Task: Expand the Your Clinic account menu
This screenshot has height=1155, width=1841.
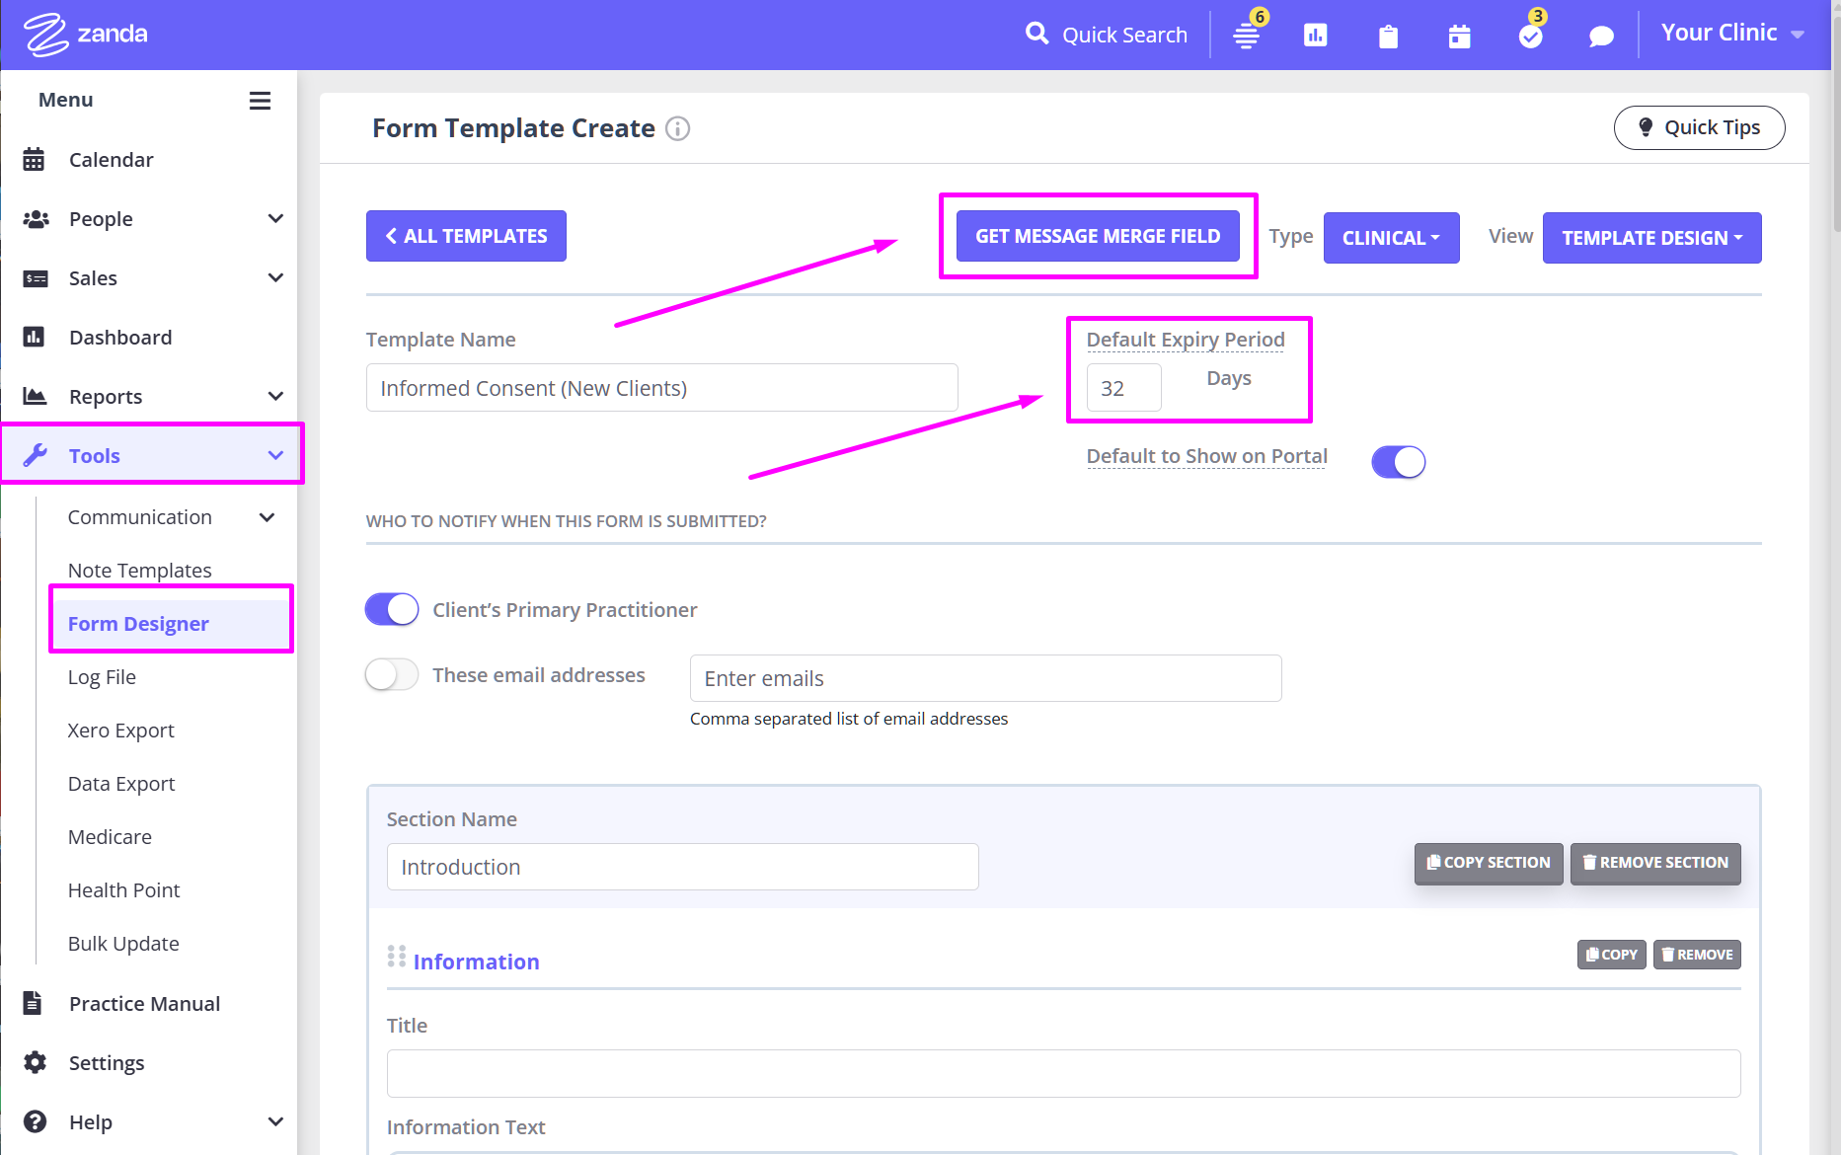Action: [x=1731, y=34]
